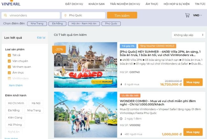The height and width of the screenshot is (139, 207).
Task: Click the Có 7 kết quả tìm kiếm text
Action: [70, 35]
